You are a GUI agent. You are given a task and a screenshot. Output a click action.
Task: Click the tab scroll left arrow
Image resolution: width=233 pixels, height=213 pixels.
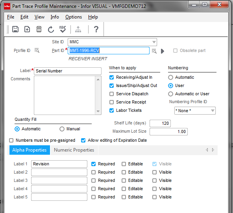click(207, 150)
